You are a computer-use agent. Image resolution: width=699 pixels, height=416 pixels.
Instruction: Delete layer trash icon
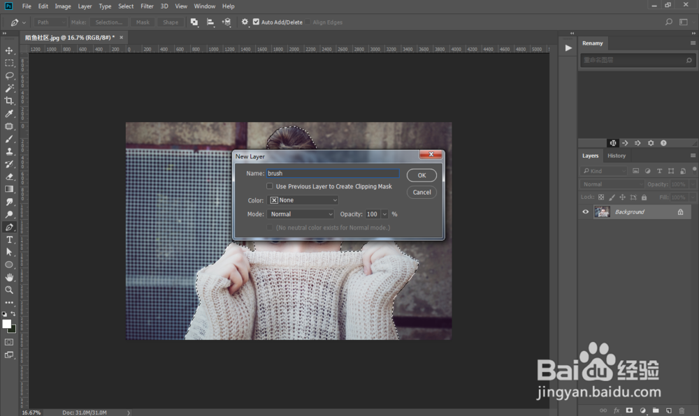[x=682, y=410]
